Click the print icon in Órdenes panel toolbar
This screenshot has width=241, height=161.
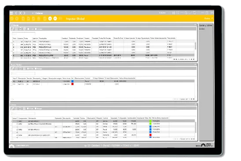[20, 29]
